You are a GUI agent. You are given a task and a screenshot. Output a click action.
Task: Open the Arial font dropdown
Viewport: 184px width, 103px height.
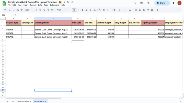click(61, 10)
